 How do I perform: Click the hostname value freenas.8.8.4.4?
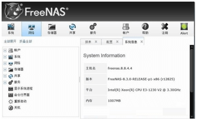[120, 68]
